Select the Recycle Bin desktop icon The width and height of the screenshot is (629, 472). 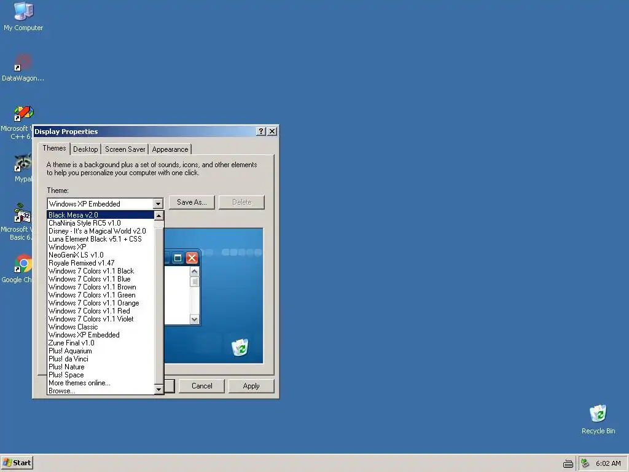pyautogui.click(x=598, y=419)
